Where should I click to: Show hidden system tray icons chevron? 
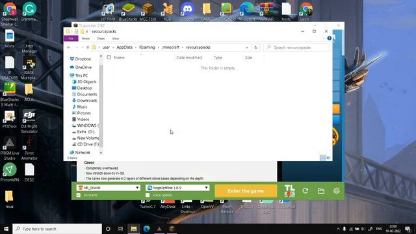[x=338, y=229]
